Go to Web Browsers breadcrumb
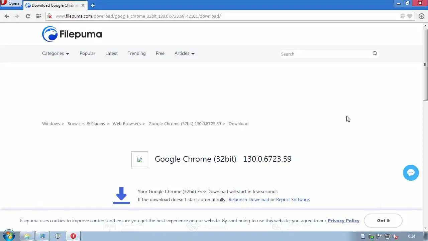This screenshot has width=428, height=241. 127,124
